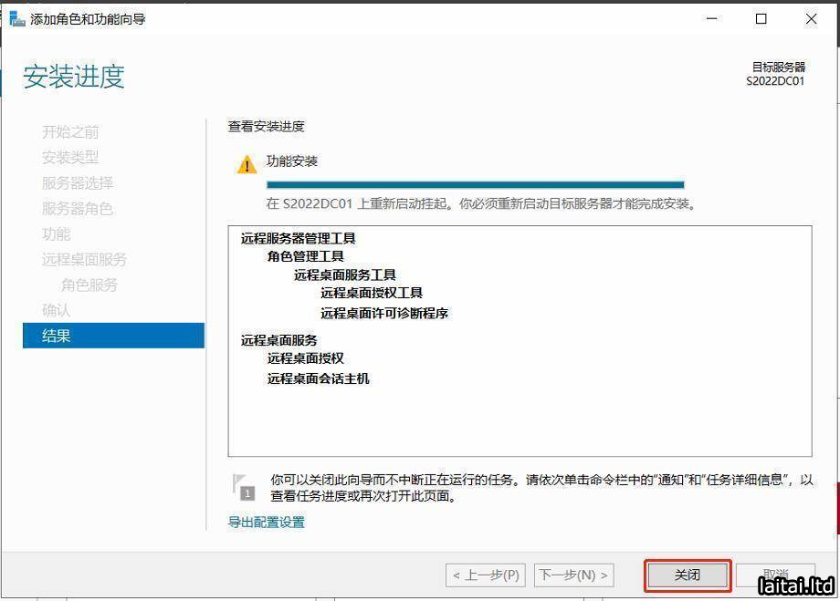Minimize the wizard window
Viewport: 840px width, 601px height.
(710, 18)
